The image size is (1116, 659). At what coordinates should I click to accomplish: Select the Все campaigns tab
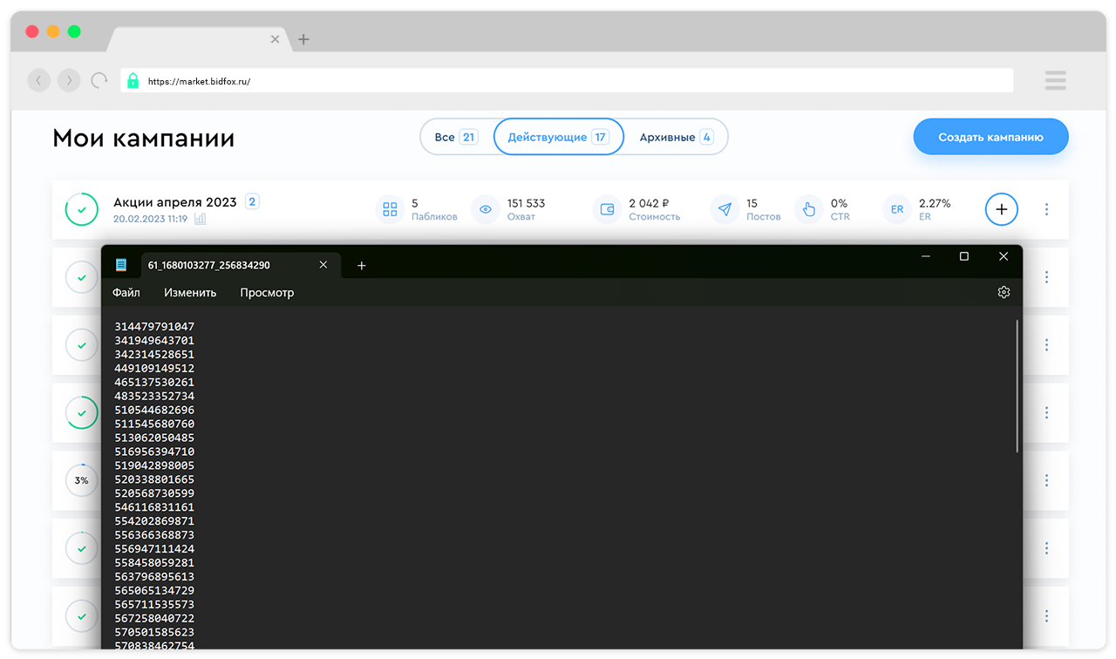point(457,137)
